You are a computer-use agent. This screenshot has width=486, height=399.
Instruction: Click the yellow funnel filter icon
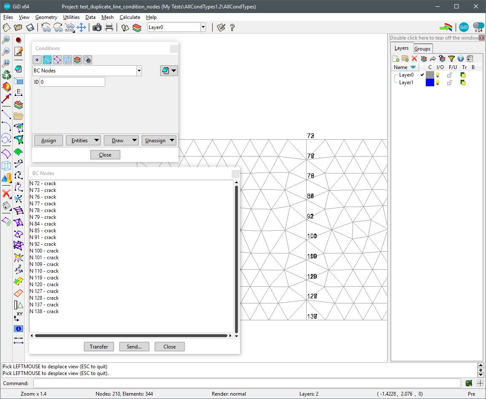point(451,59)
